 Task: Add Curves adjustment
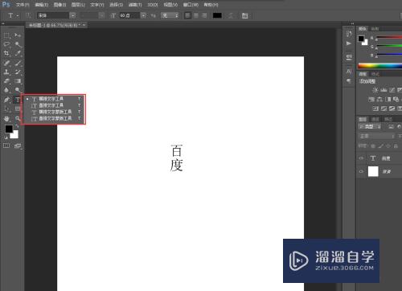click(392, 90)
